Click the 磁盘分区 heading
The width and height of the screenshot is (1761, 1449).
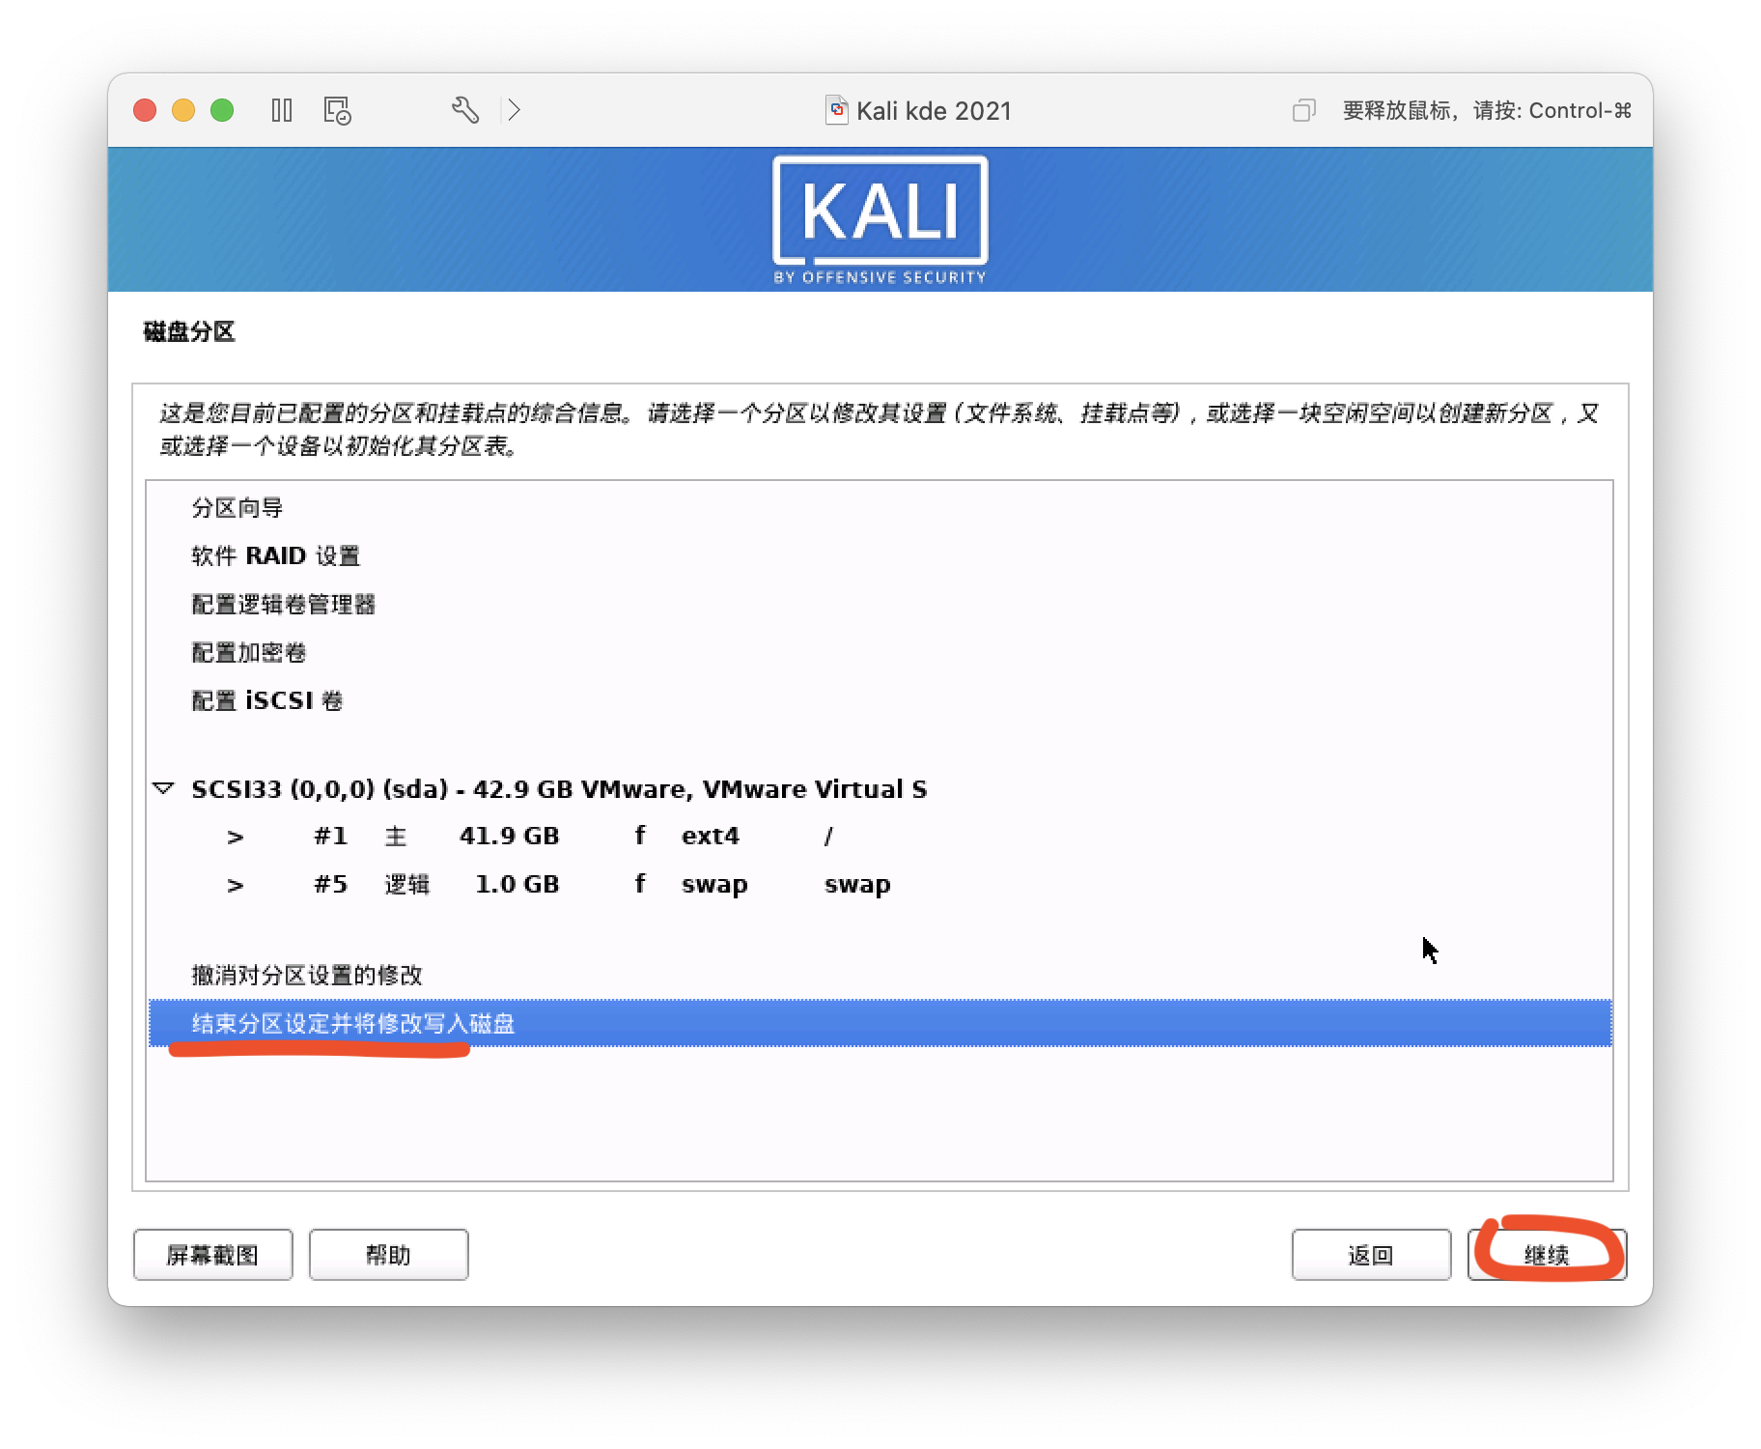coord(189,332)
